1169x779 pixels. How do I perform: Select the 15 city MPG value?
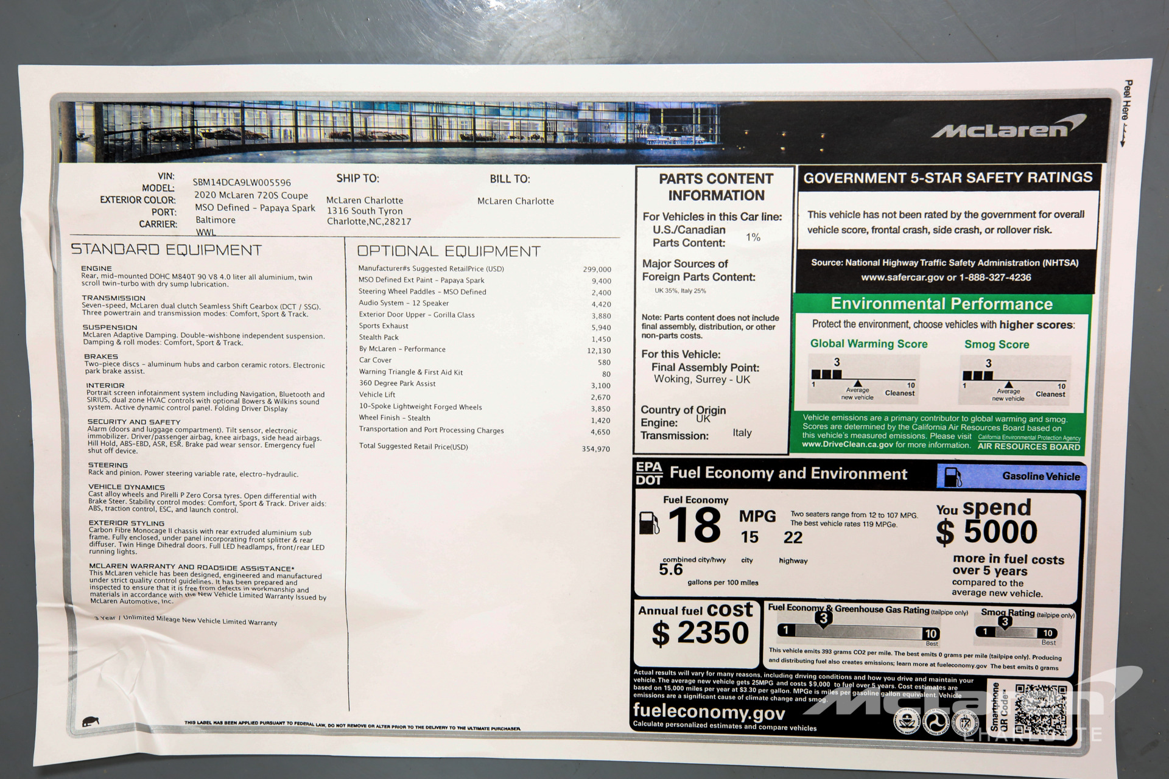749,537
